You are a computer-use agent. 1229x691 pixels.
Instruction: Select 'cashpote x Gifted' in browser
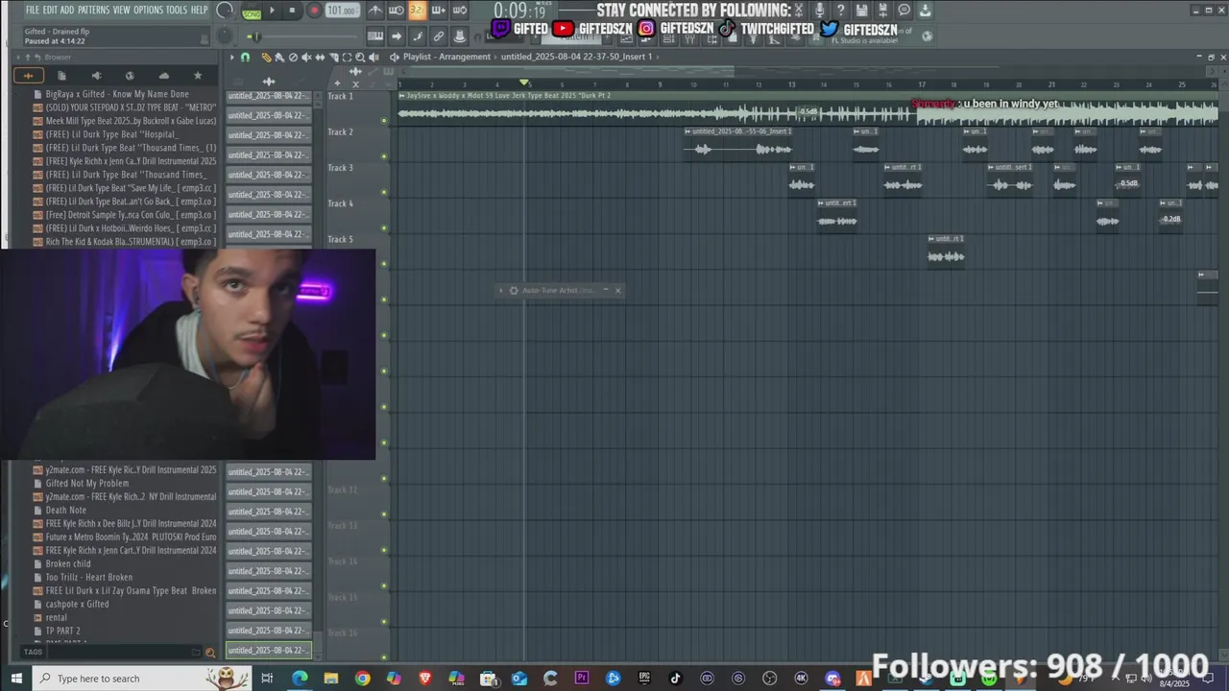(x=77, y=605)
